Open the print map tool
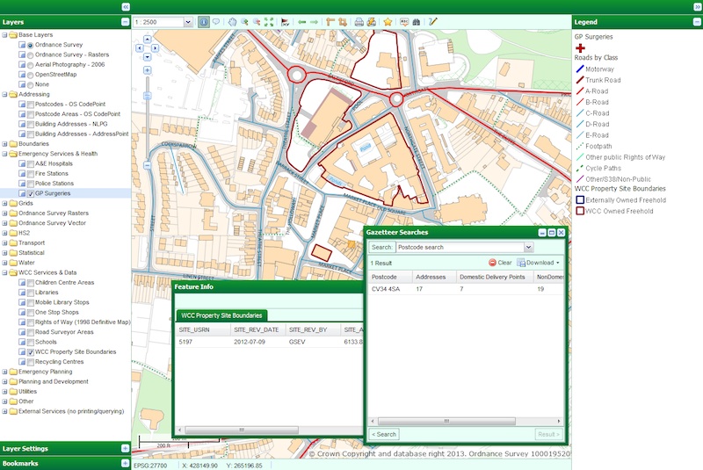The width and height of the screenshot is (703, 470). coord(359,22)
